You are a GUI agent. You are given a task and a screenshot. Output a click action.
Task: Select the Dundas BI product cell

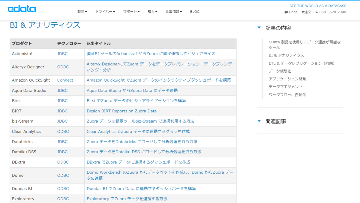click(x=32, y=188)
